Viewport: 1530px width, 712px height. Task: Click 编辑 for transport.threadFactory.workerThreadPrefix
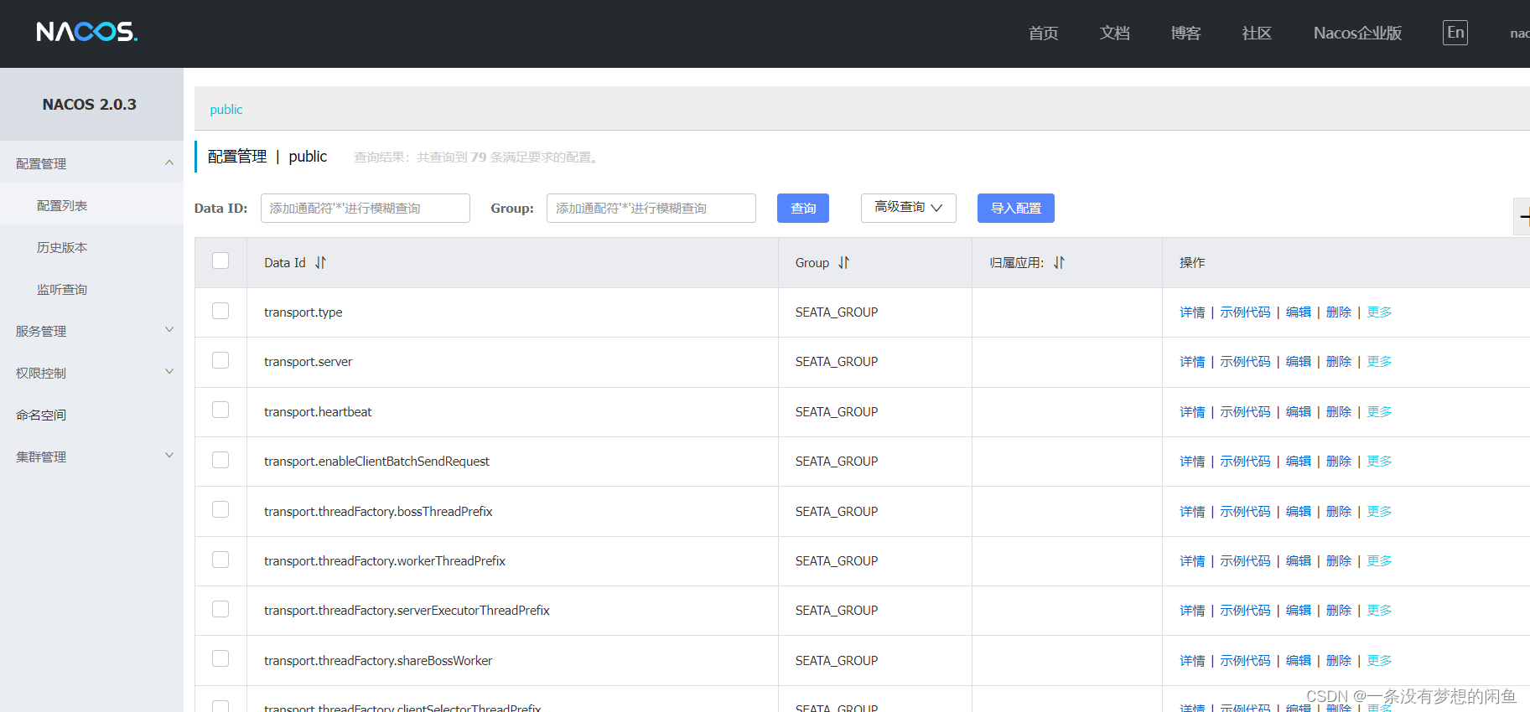[x=1299, y=561]
